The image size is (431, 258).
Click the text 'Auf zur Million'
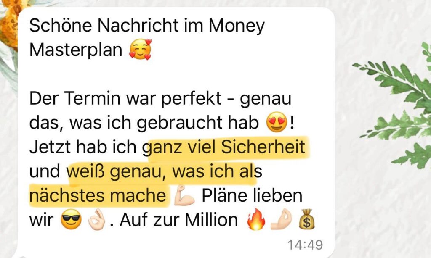178,220
